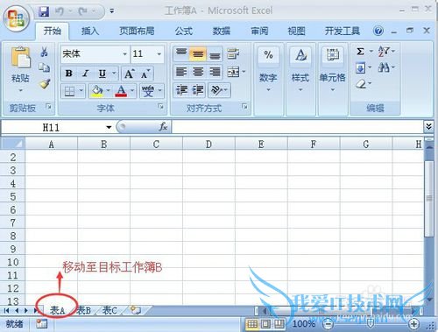Insert AutoSum with the sigma icon
Image resolution: width=438 pixels, height=332 pixels.
pyautogui.click(x=360, y=52)
